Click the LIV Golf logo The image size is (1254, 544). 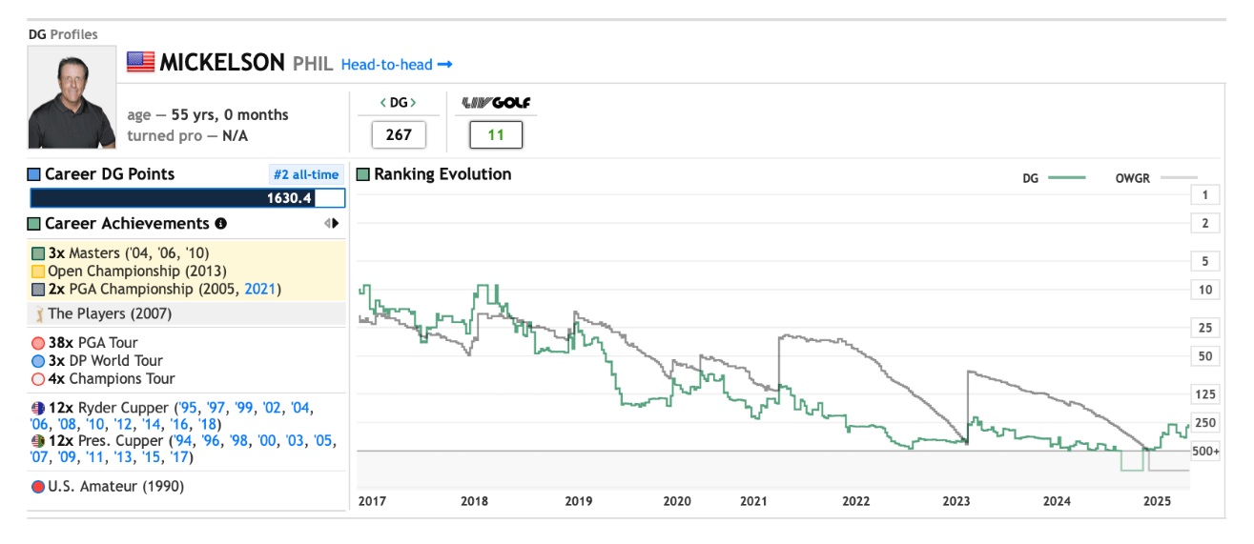496,103
